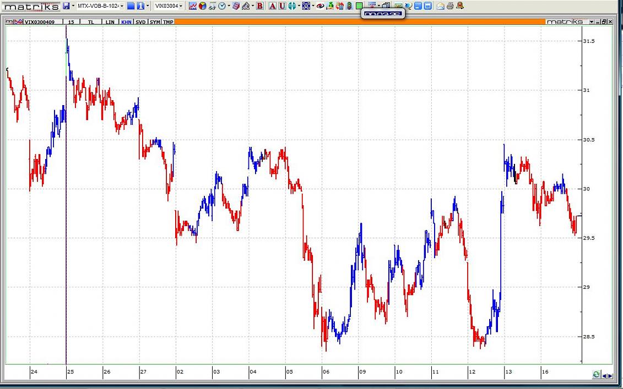Click the pie chart icon
The image size is (623, 389).
(x=202, y=6)
